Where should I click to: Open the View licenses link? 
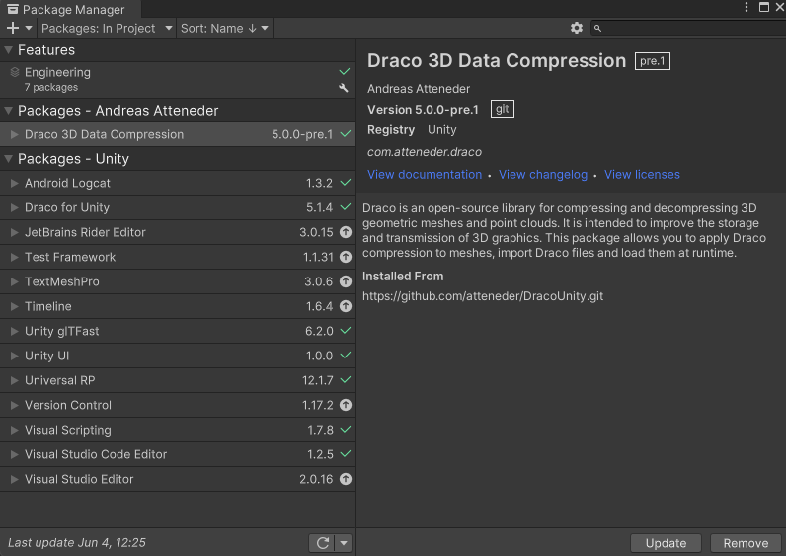point(642,175)
